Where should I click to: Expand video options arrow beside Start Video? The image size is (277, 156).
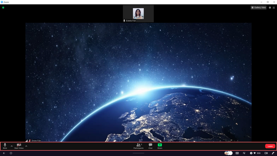point(26,146)
